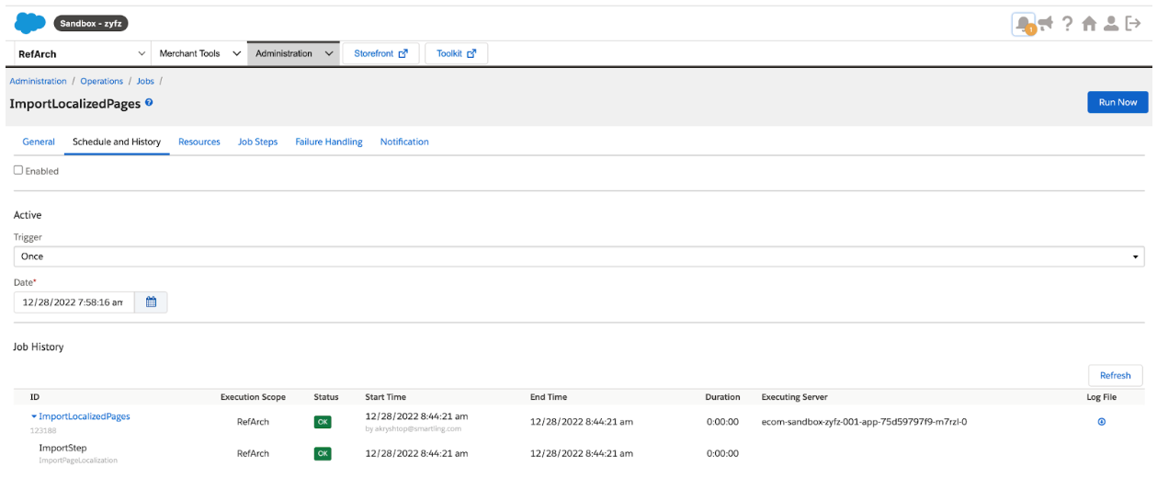Enable the job with Enabled checkbox

[x=18, y=170]
